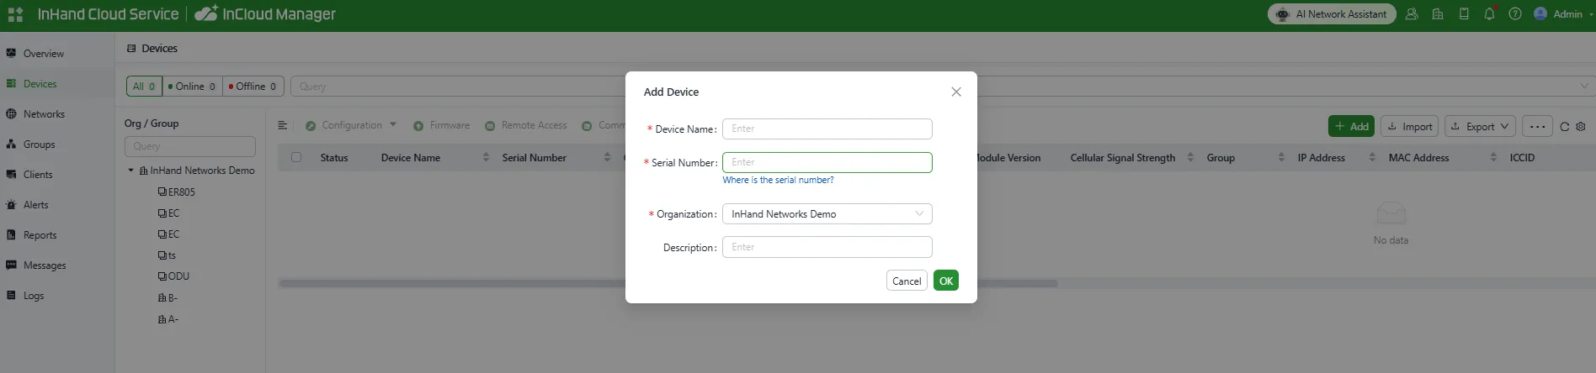Screen dimensions: 1596x373
Task: Select ER805 in the group tree
Action: [x=177, y=192]
